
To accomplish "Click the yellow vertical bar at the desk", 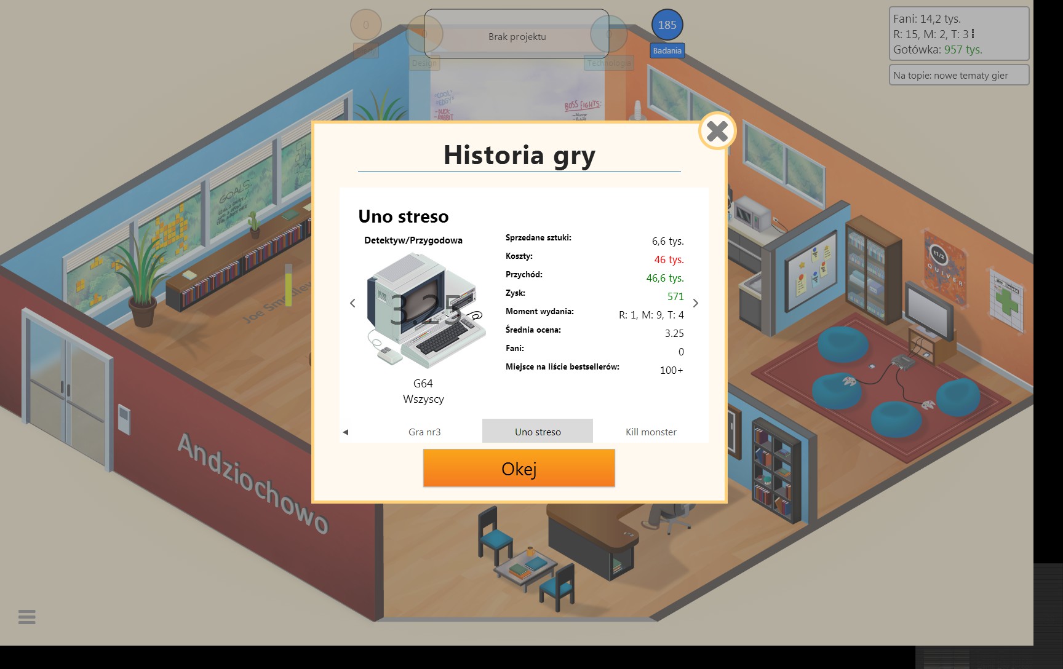I will coord(288,286).
